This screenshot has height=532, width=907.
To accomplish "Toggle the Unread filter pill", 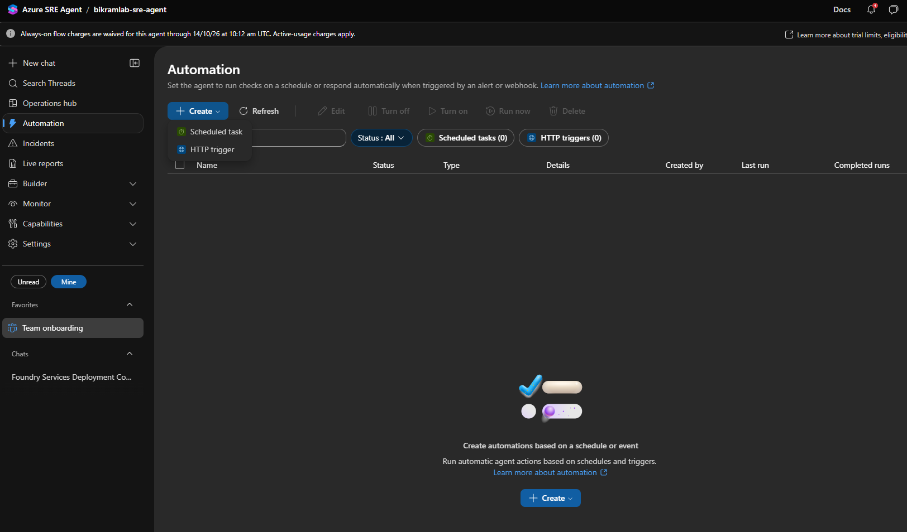I will pos(28,282).
